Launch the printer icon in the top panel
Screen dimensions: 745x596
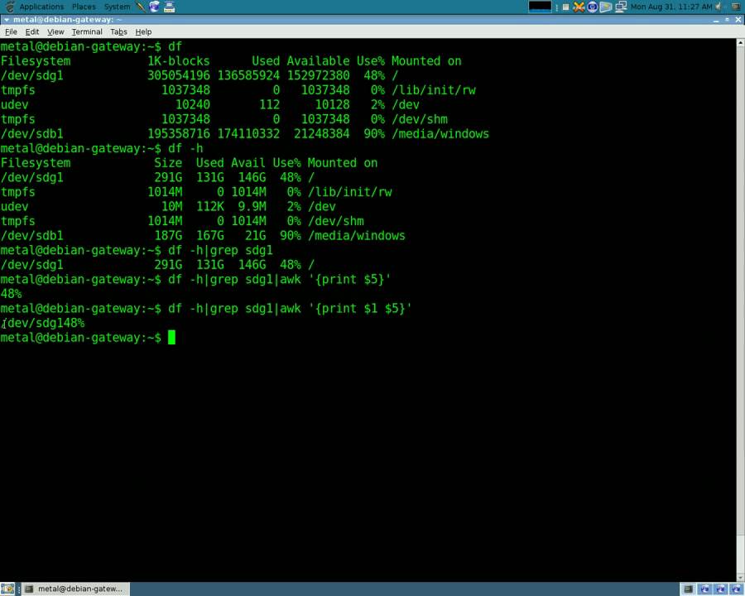[x=169, y=7]
